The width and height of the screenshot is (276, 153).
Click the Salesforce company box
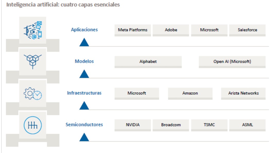[x=247, y=30]
